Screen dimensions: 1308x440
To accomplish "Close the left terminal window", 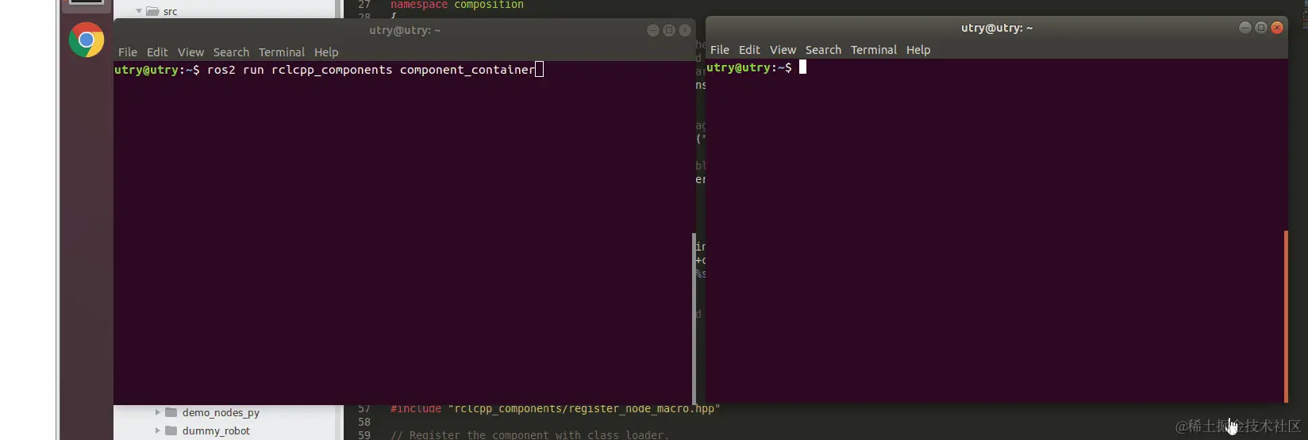I will click(685, 30).
